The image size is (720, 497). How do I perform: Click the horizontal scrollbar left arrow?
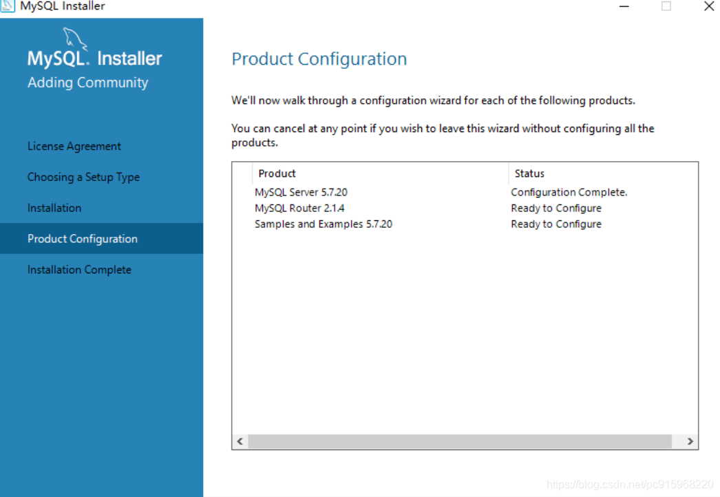click(240, 441)
